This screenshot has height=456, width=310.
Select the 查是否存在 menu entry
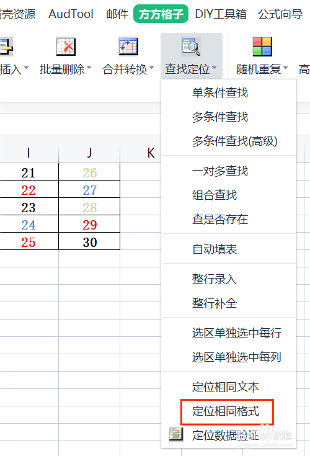pos(220,219)
